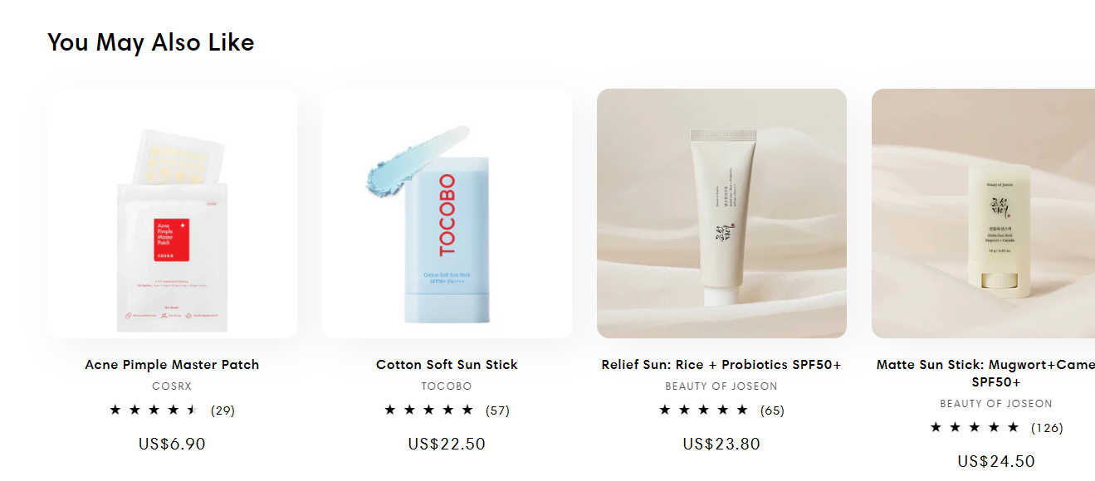The height and width of the screenshot is (481, 1095).
Task: Open the TOCOBO Cotton Soft Sun Stick image
Action: [x=447, y=213]
